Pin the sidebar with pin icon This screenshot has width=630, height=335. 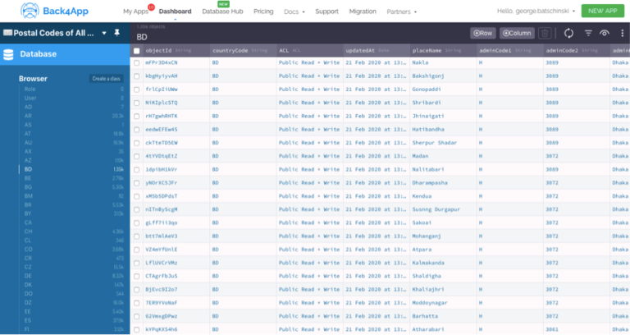pyautogui.click(x=116, y=33)
